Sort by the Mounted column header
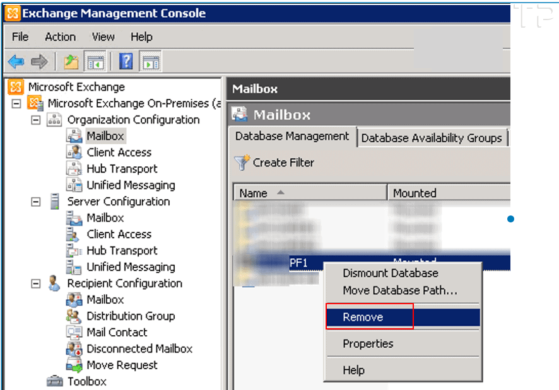Viewport: 559px width, 390px height. 449,193
